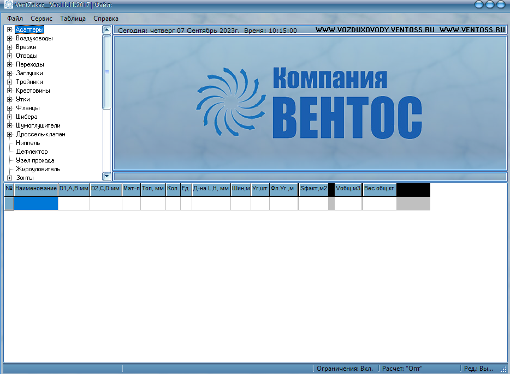Select Шибера in the parts tree
Image resolution: width=510 pixels, height=374 pixels.
tap(27, 117)
